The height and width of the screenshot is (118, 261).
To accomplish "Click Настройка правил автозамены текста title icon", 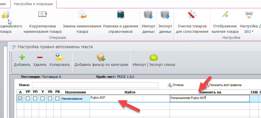I will click(13, 47).
